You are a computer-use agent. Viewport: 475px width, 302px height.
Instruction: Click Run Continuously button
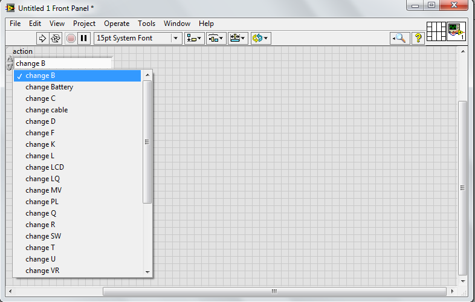pos(56,38)
